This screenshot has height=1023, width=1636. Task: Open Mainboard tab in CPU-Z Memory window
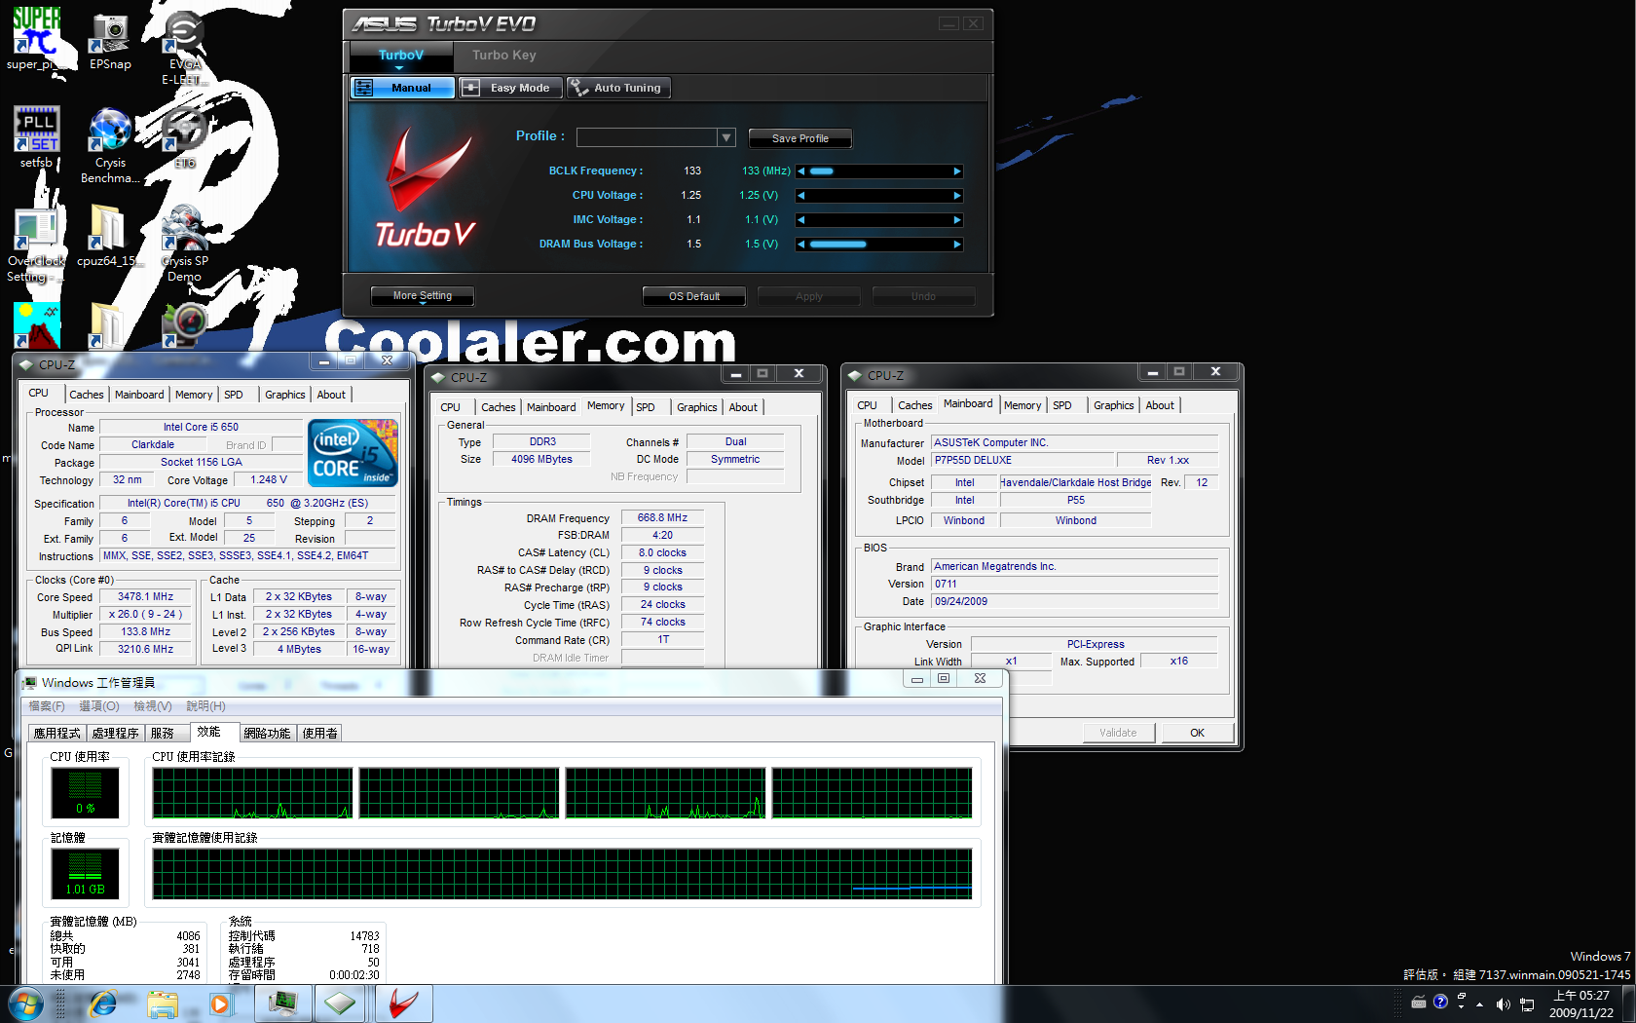coord(551,407)
